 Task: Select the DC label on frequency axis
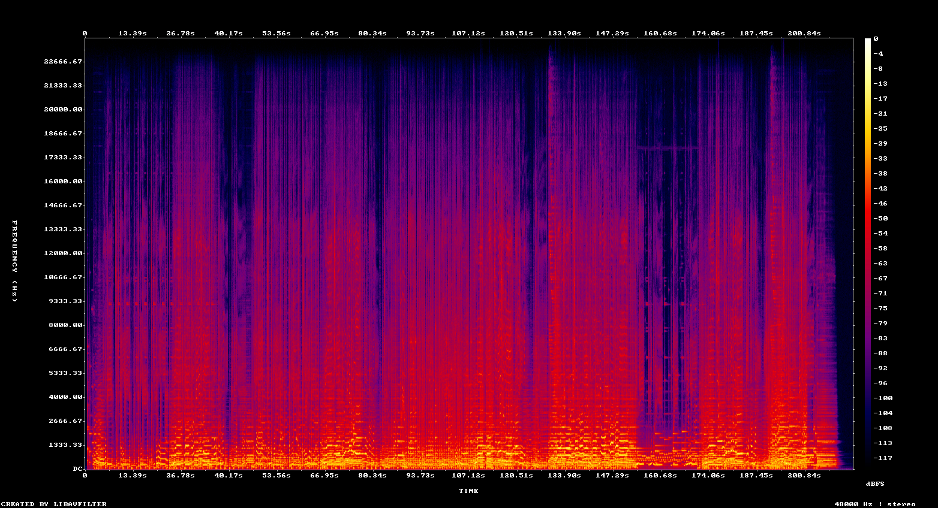click(x=77, y=469)
